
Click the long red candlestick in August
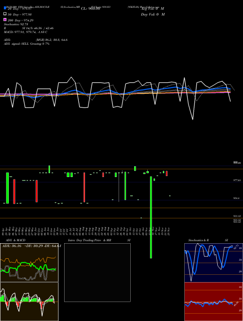pos(84,187)
